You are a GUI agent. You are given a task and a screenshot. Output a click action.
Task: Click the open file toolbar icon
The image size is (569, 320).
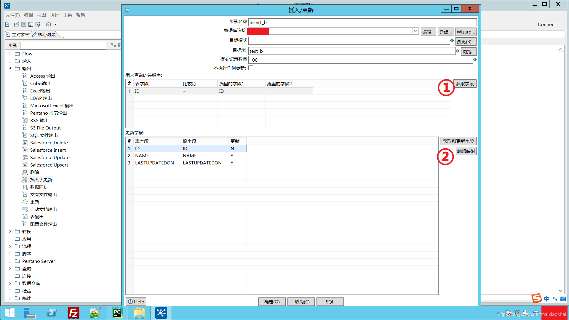16,24
